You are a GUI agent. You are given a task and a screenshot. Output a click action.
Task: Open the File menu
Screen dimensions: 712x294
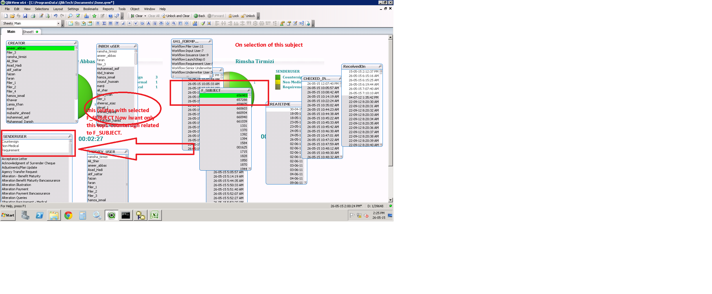7,9
